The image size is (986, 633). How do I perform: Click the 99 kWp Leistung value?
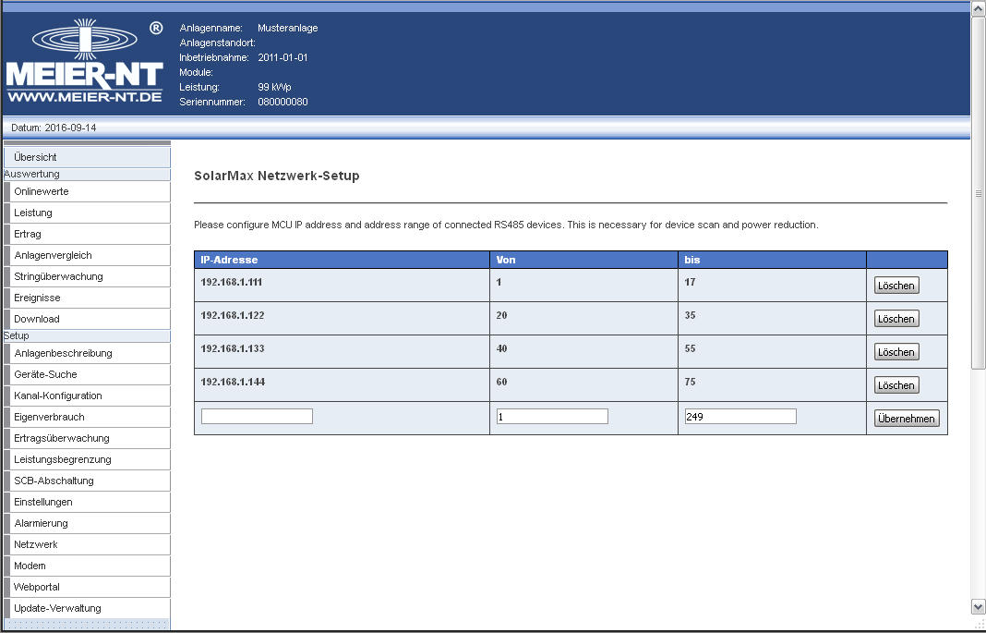(274, 87)
